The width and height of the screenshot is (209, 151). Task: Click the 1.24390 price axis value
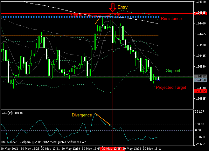[x=200, y=67]
